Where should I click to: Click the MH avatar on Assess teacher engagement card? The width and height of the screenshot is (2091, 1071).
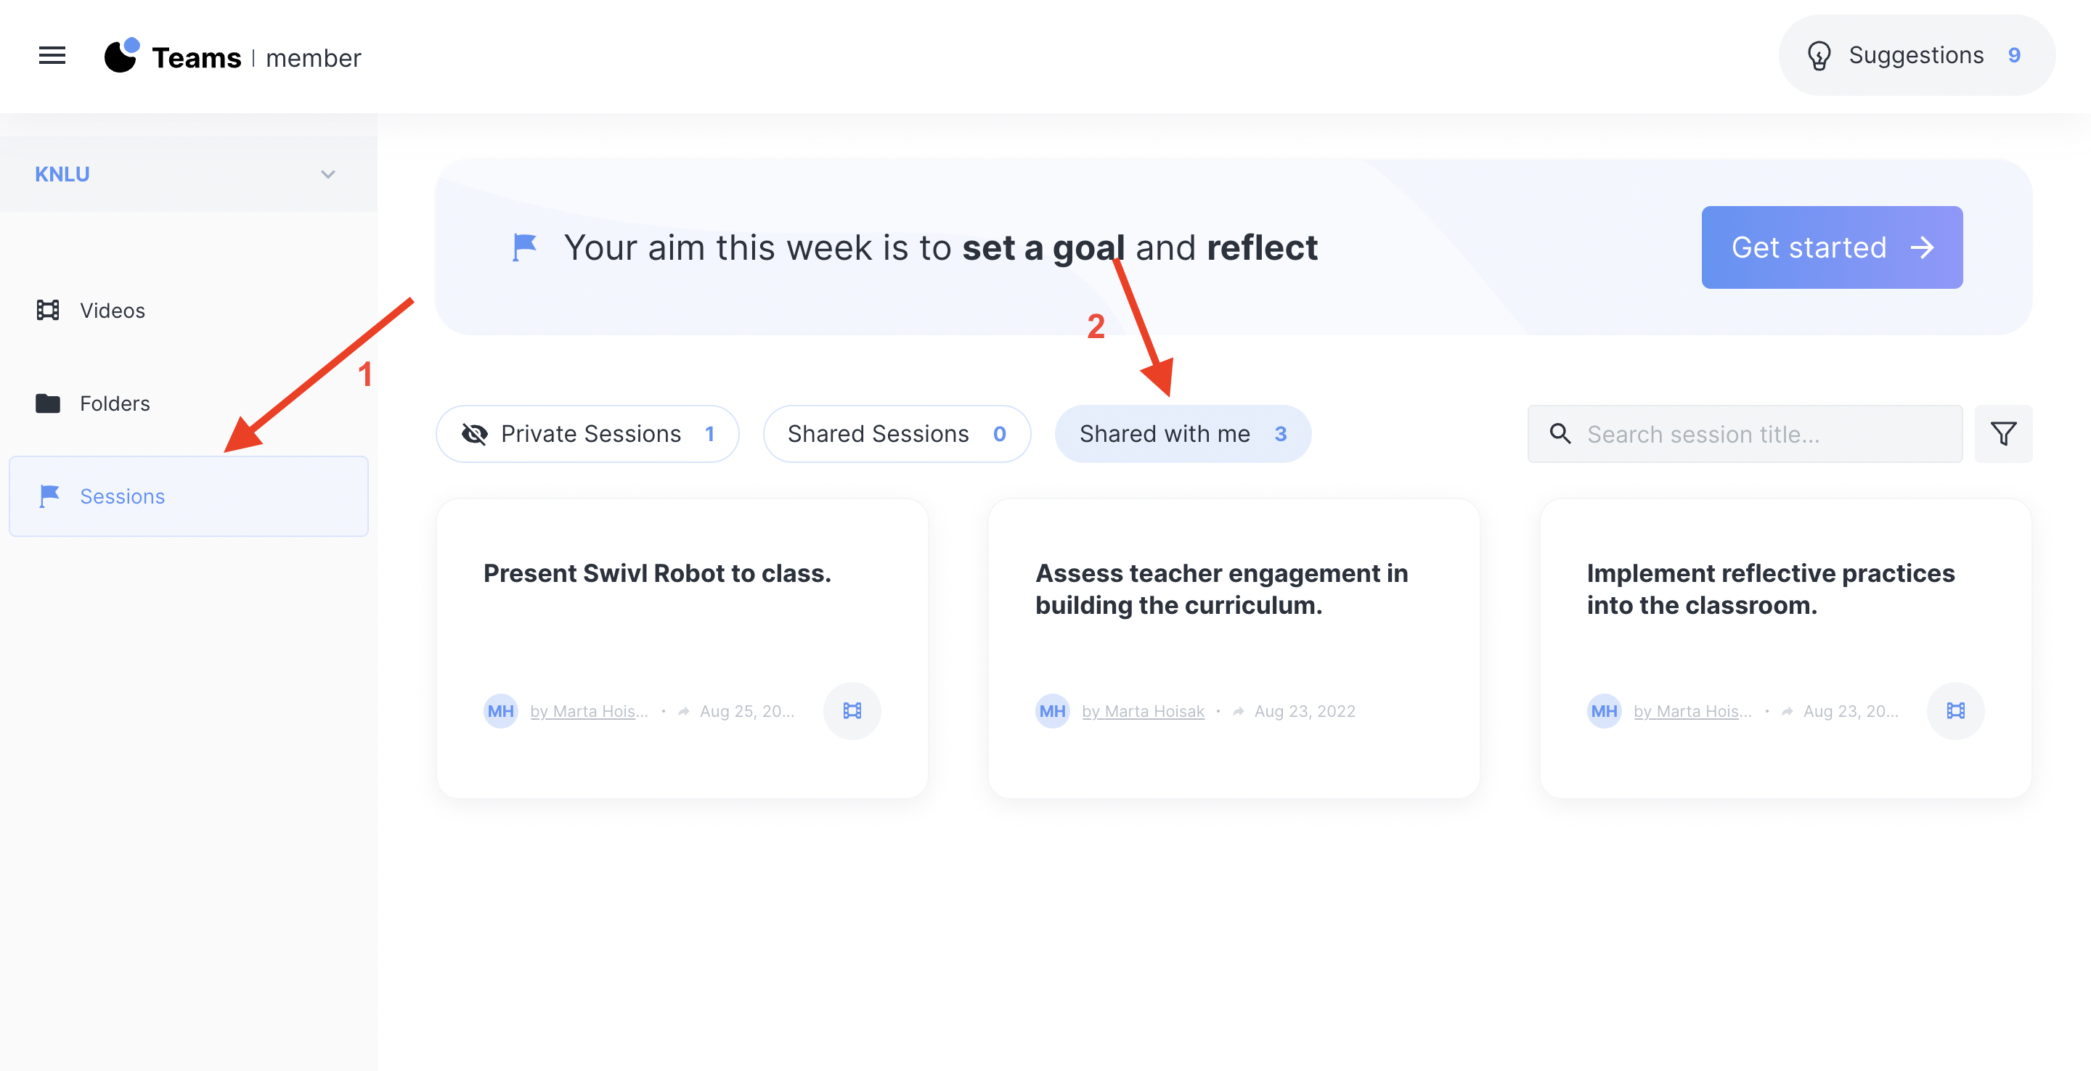[x=1052, y=711]
